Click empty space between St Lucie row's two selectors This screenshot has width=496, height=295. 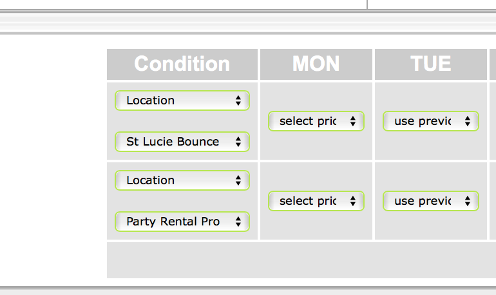(x=182, y=121)
